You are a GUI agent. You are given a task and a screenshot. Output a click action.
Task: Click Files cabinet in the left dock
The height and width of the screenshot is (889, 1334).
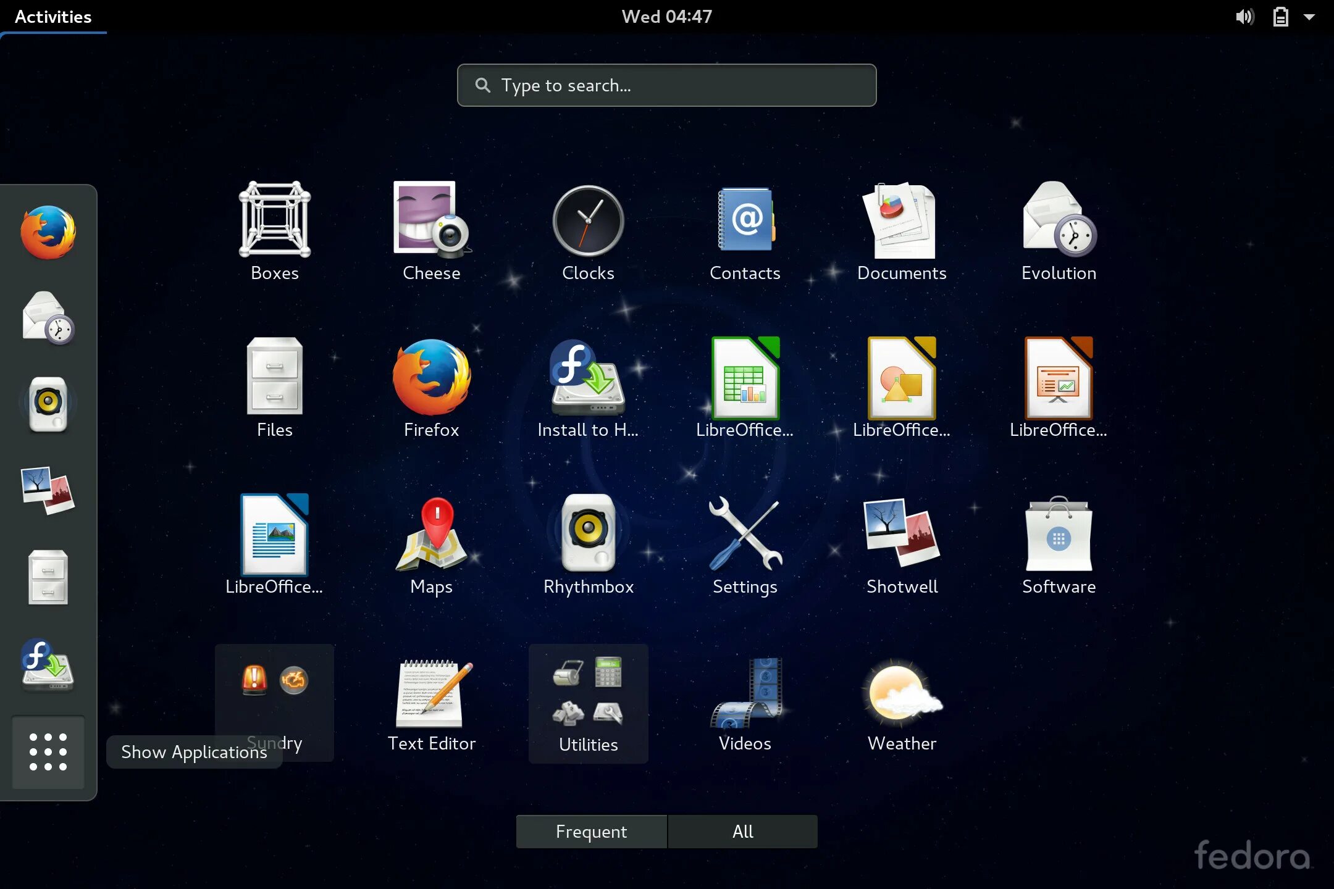click(x=48, y=577)
